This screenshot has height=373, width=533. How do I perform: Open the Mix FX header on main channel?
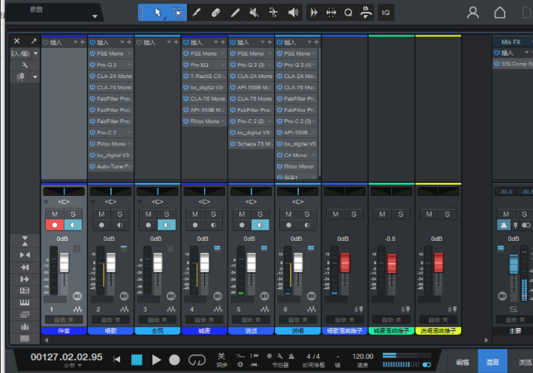[511, 42]
